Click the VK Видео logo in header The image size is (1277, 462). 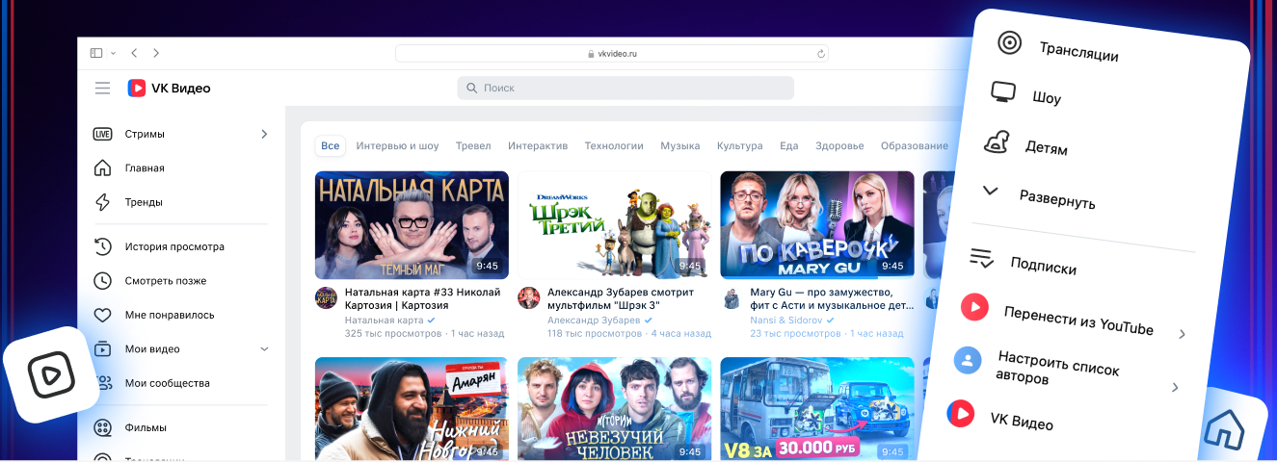pos(169,89)
